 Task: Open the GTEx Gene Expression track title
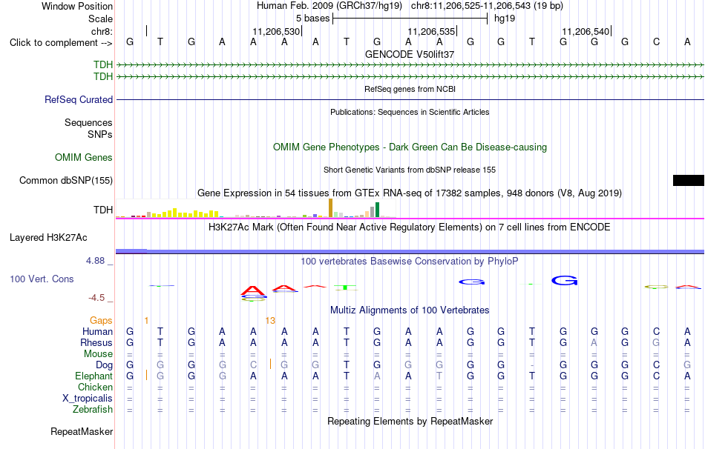410,193
